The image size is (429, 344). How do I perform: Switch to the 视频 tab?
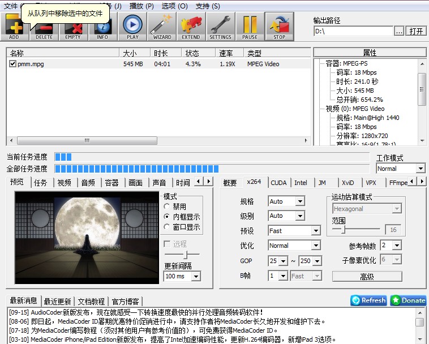click(x=65, y=183)
